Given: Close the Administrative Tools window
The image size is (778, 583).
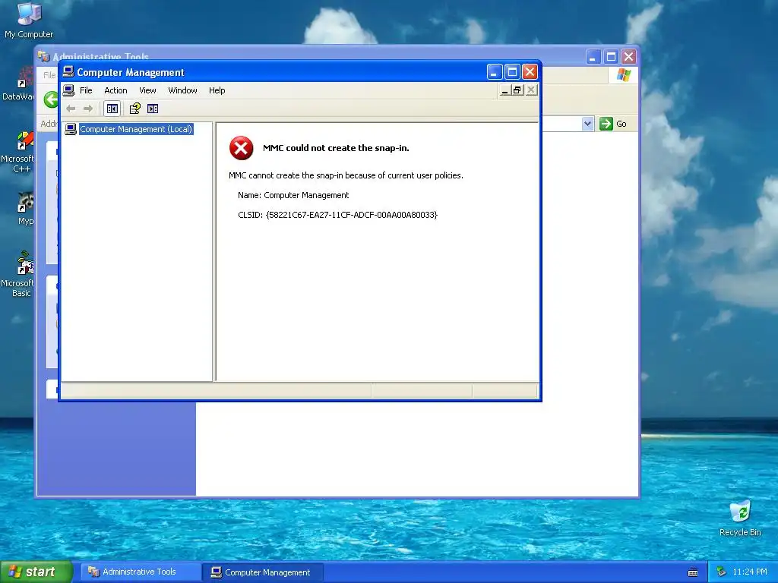Looking at the screenshot, I should pos(629,57).
